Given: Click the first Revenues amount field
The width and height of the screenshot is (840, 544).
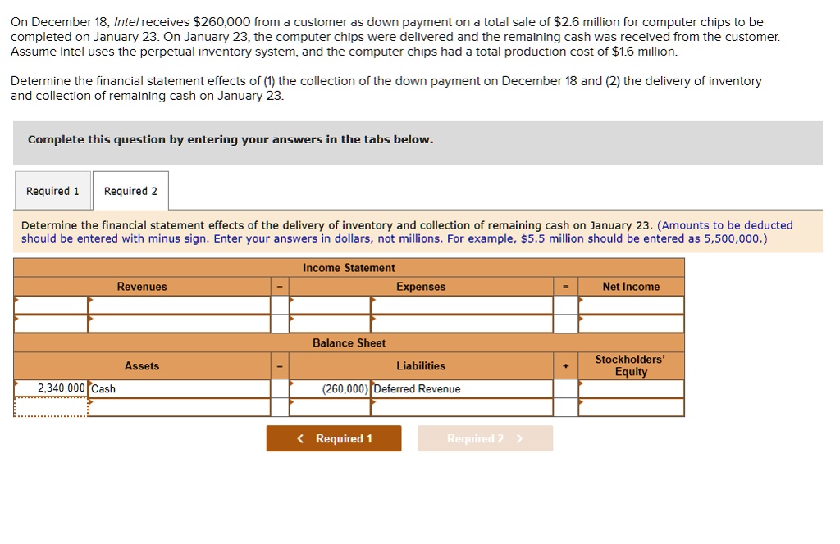Looking at the screenshot, I should [49, 304].
